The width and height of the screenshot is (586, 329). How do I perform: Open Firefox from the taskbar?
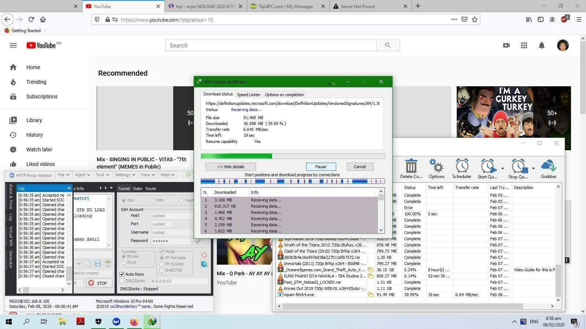[x=134, y=322]
